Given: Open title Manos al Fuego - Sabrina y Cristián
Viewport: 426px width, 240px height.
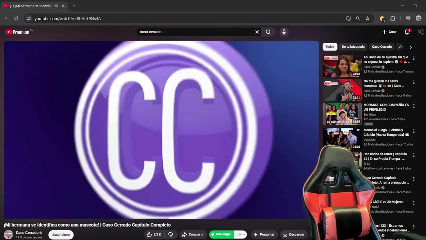Looking at the screenshot, I should pyautogui.click(x=386, y=132).
